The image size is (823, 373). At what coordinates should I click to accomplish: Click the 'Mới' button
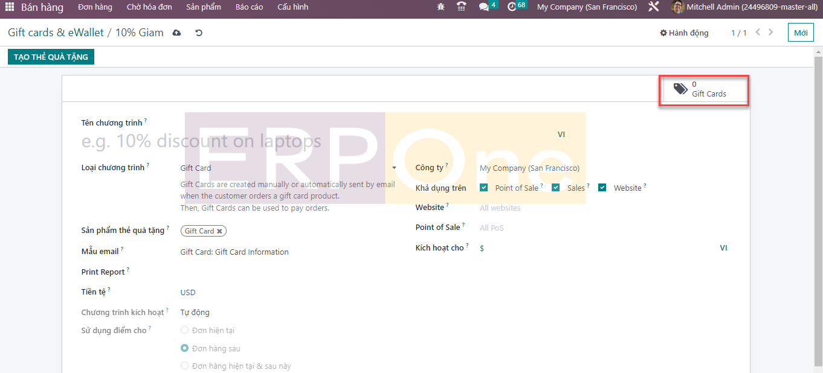[x=801, y=33]
